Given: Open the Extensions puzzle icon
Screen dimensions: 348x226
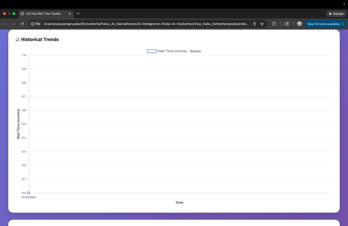Looking at the screenshot, I should 274,24.
